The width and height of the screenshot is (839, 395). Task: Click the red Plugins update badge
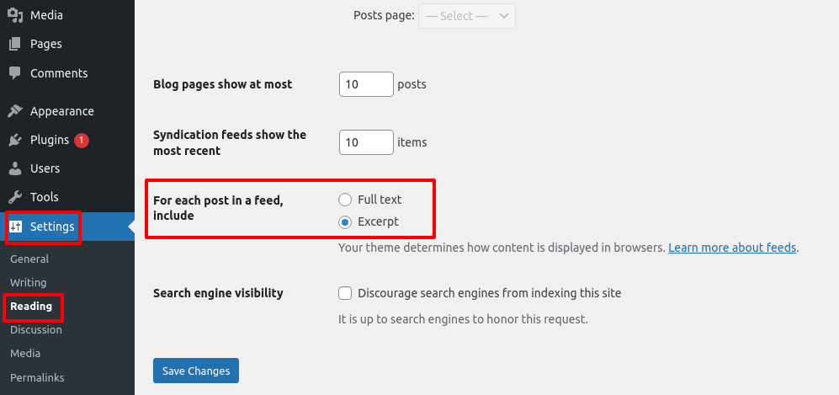coord(82,141)
